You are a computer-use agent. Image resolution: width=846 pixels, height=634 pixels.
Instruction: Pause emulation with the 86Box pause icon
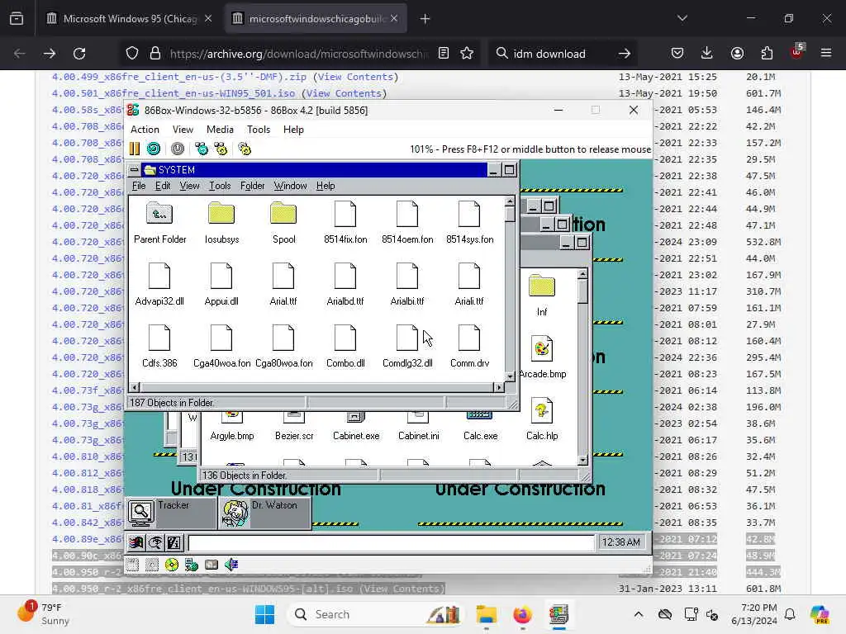click(x=135, y=149)
